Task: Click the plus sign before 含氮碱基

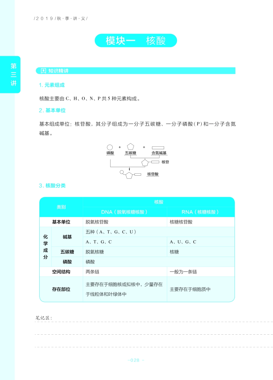Action: coord(144,147)
